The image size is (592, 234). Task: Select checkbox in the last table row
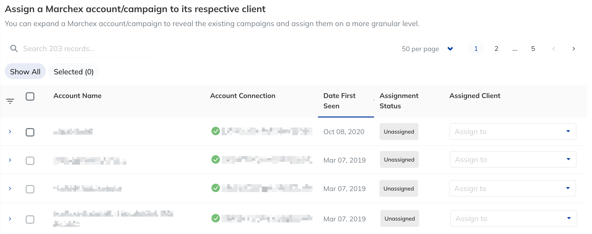[x=30, y=219]
